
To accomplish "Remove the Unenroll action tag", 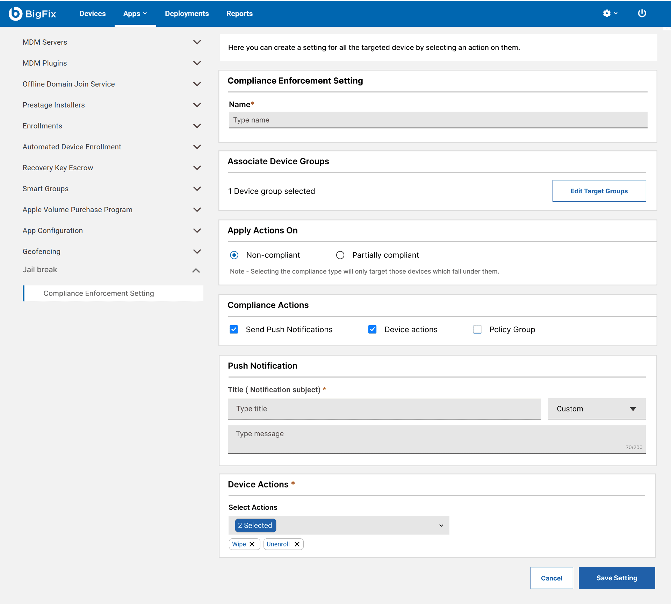I will pos(297,544).
